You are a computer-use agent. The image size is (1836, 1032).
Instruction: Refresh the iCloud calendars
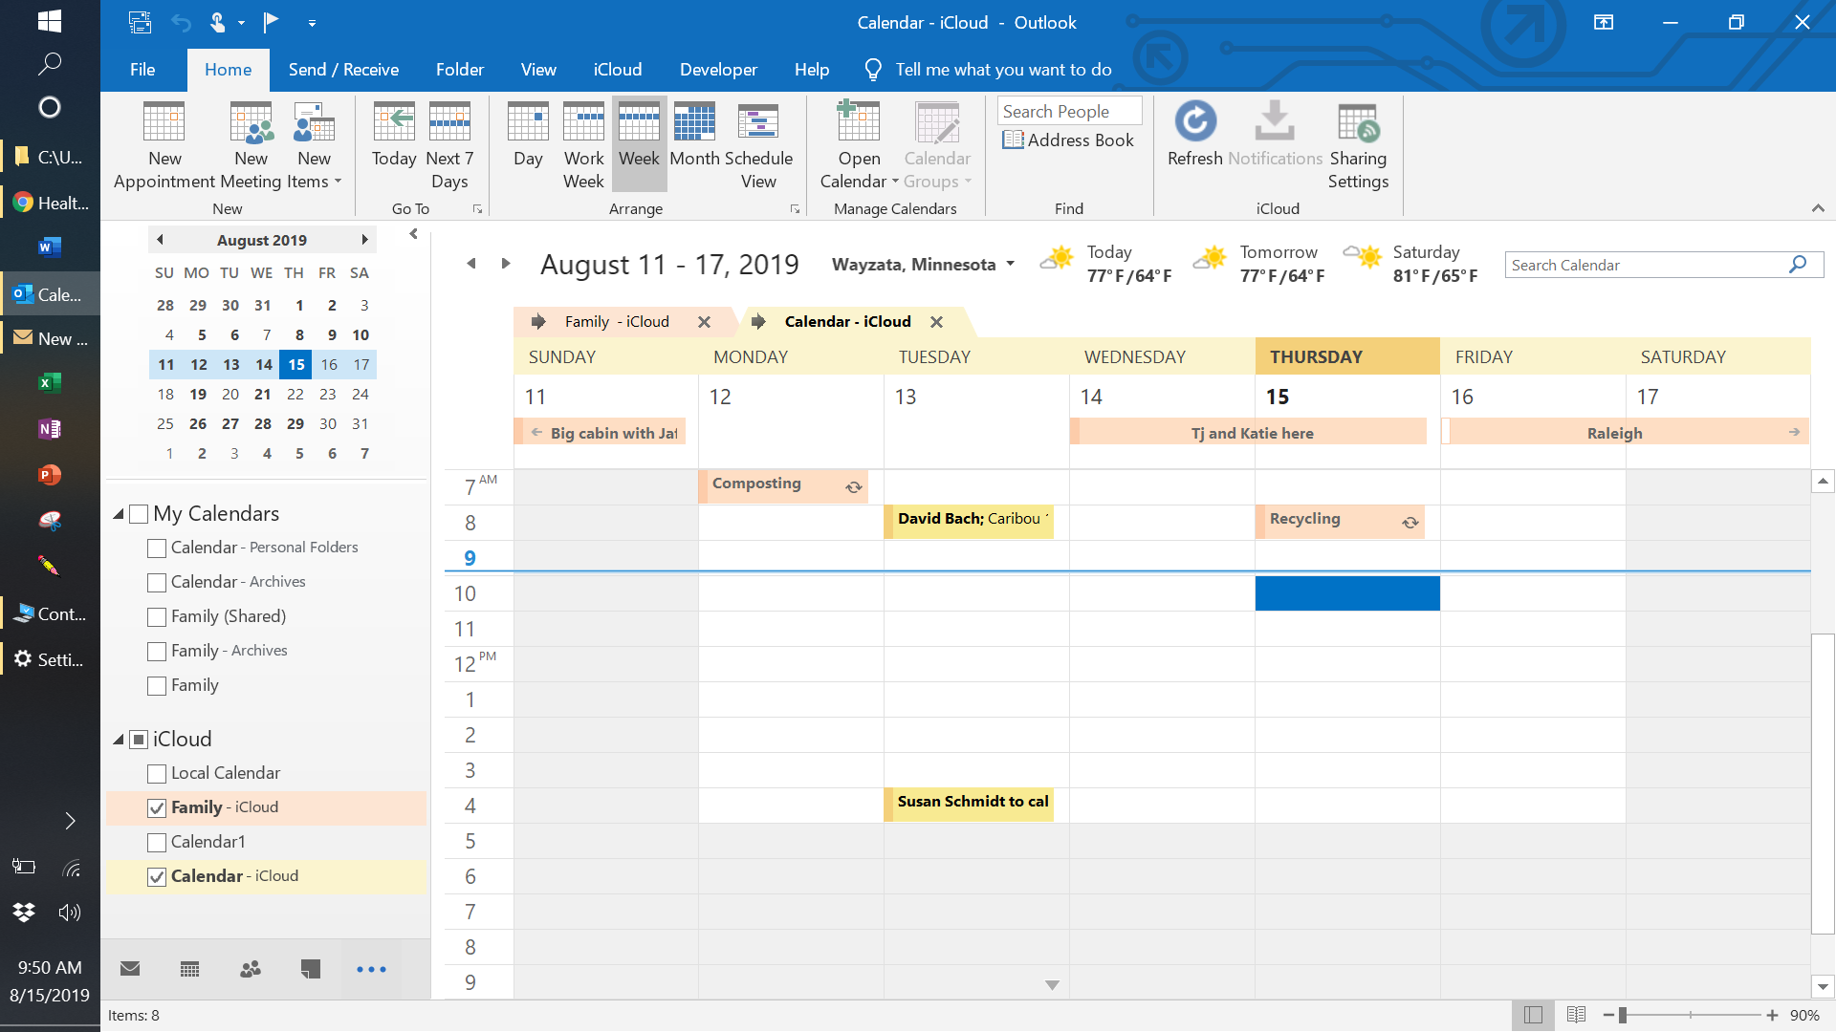click(1194, 134)
